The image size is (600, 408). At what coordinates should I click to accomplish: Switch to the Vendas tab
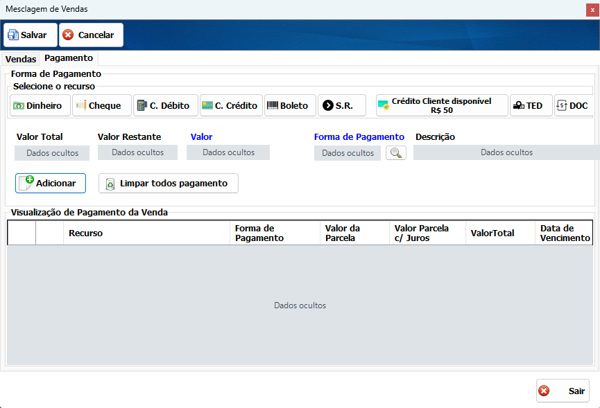coord(21,59)
